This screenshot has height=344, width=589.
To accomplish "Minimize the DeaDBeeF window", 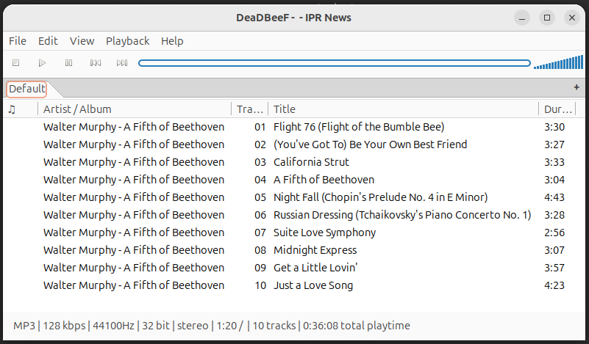I will coord(522,18).
